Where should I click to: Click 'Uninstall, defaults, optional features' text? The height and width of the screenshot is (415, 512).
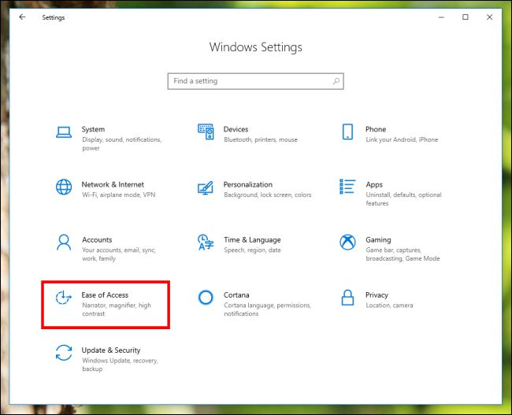point(403,199)
